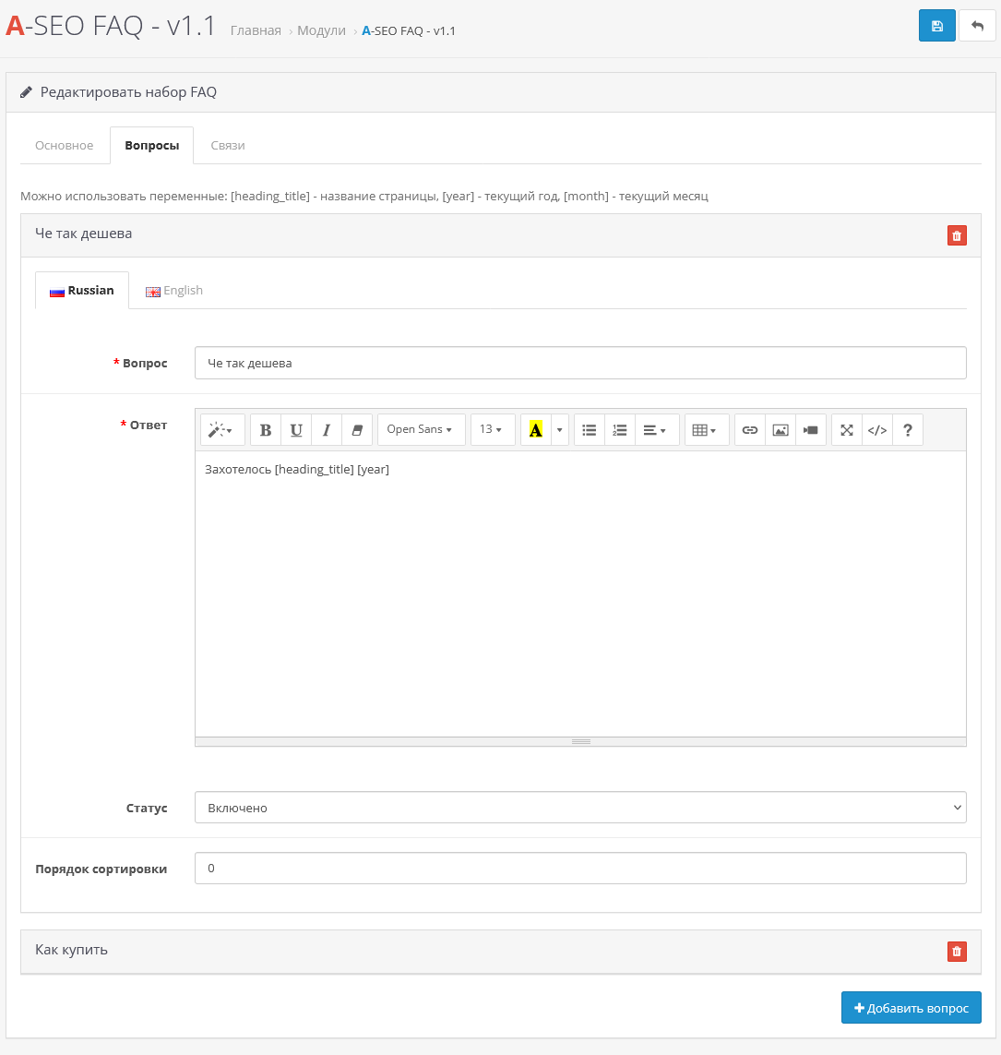Apply the yellow highlight color A button

(x=535, y=430)
